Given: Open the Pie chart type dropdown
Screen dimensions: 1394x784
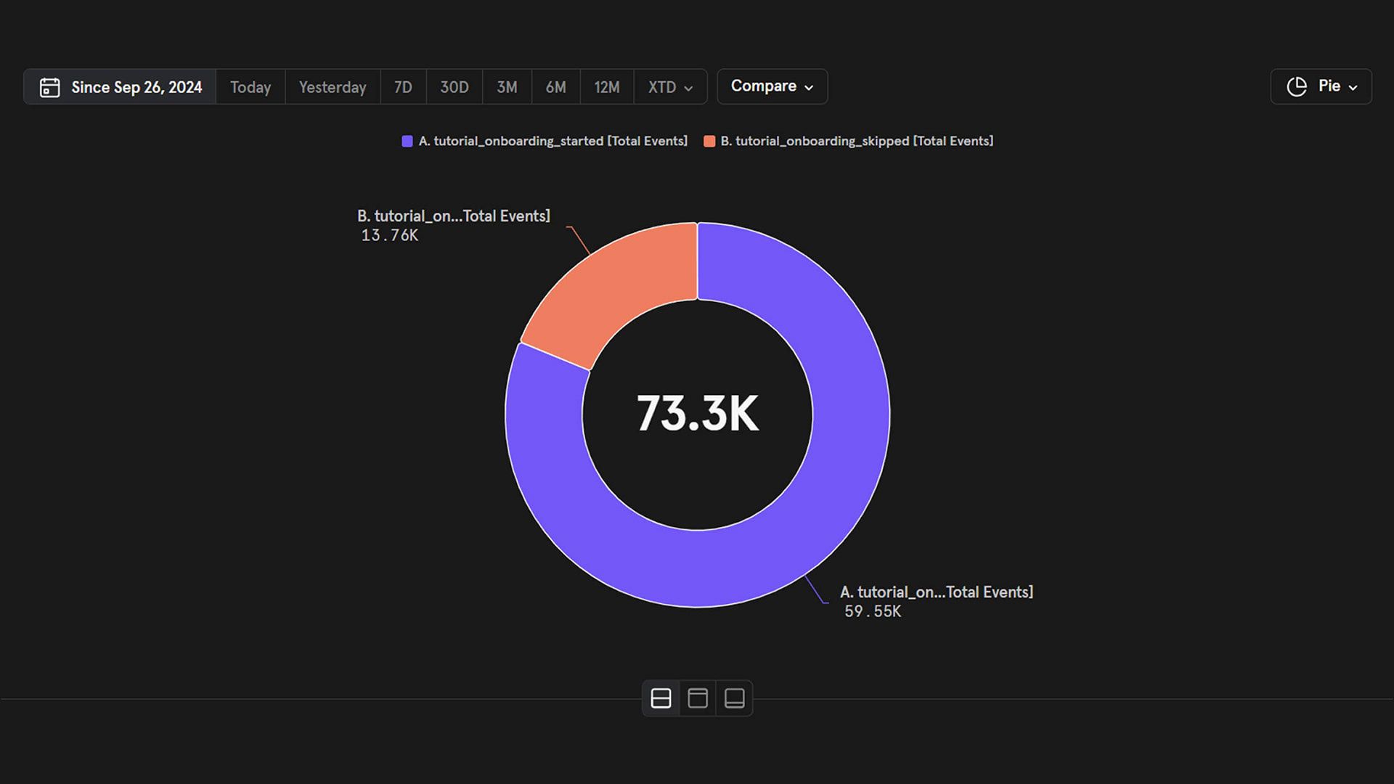Looking at the screenshot, I should 1321,86.
